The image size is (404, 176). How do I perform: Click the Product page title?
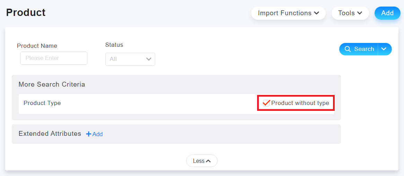click(x=26, y=12)
